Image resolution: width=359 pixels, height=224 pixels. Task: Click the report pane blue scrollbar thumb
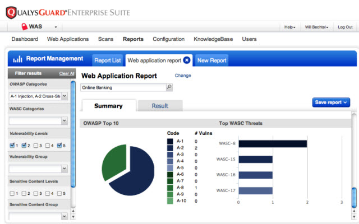(x=354, y=197)
